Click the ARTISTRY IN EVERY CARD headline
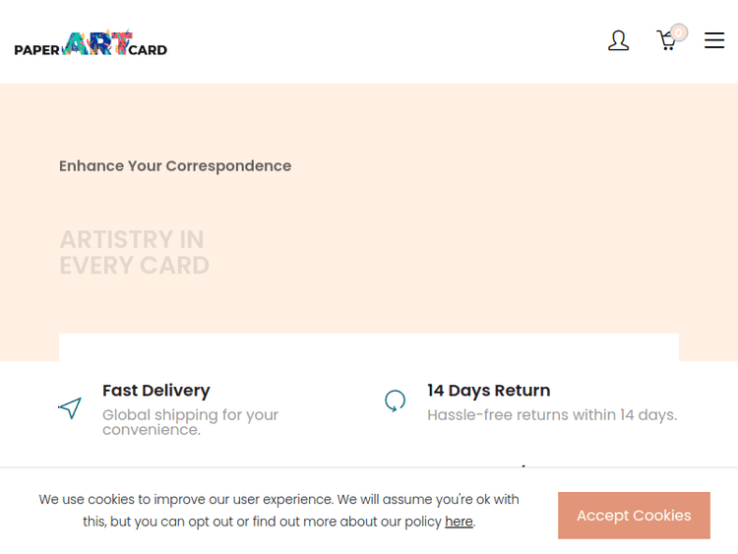Viewport: 738px width, 554px height. (134, 253)
